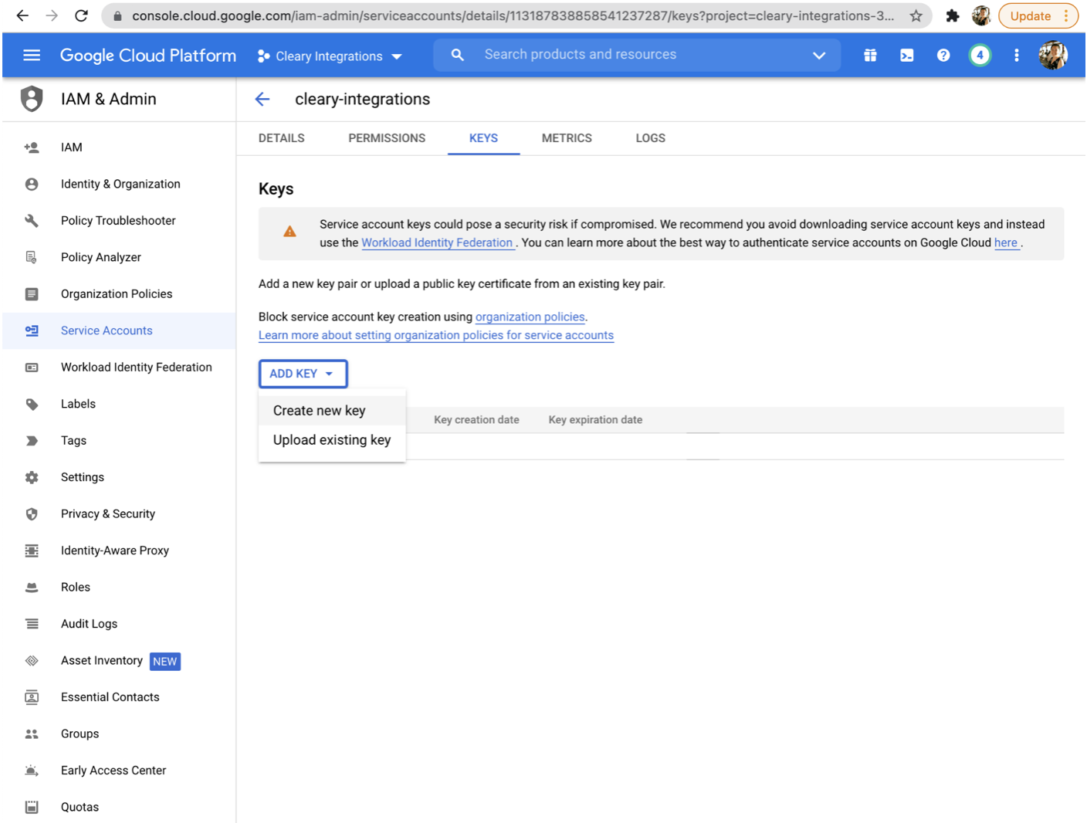Open Roles in the sidebar
Image resolution: width=1087 pixels, height=823 pixels.
(120, 588)
